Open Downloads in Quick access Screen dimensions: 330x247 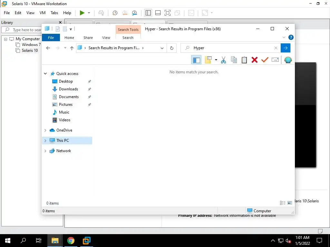point(68,89)
